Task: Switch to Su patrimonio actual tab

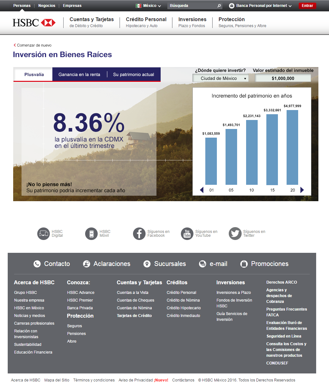Action: (134, 74)
